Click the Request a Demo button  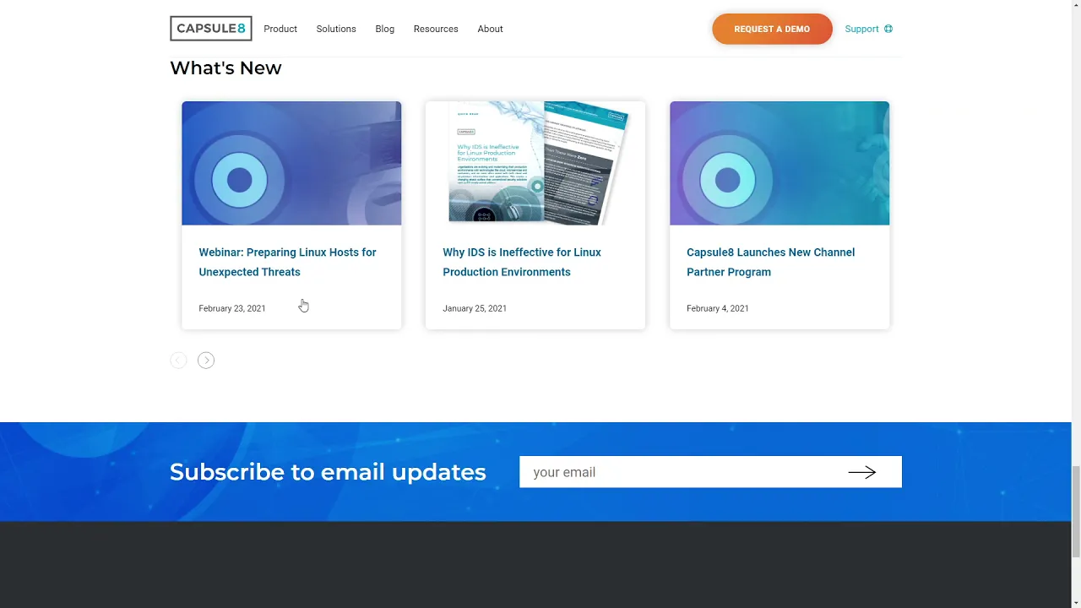tap(772, 29)
